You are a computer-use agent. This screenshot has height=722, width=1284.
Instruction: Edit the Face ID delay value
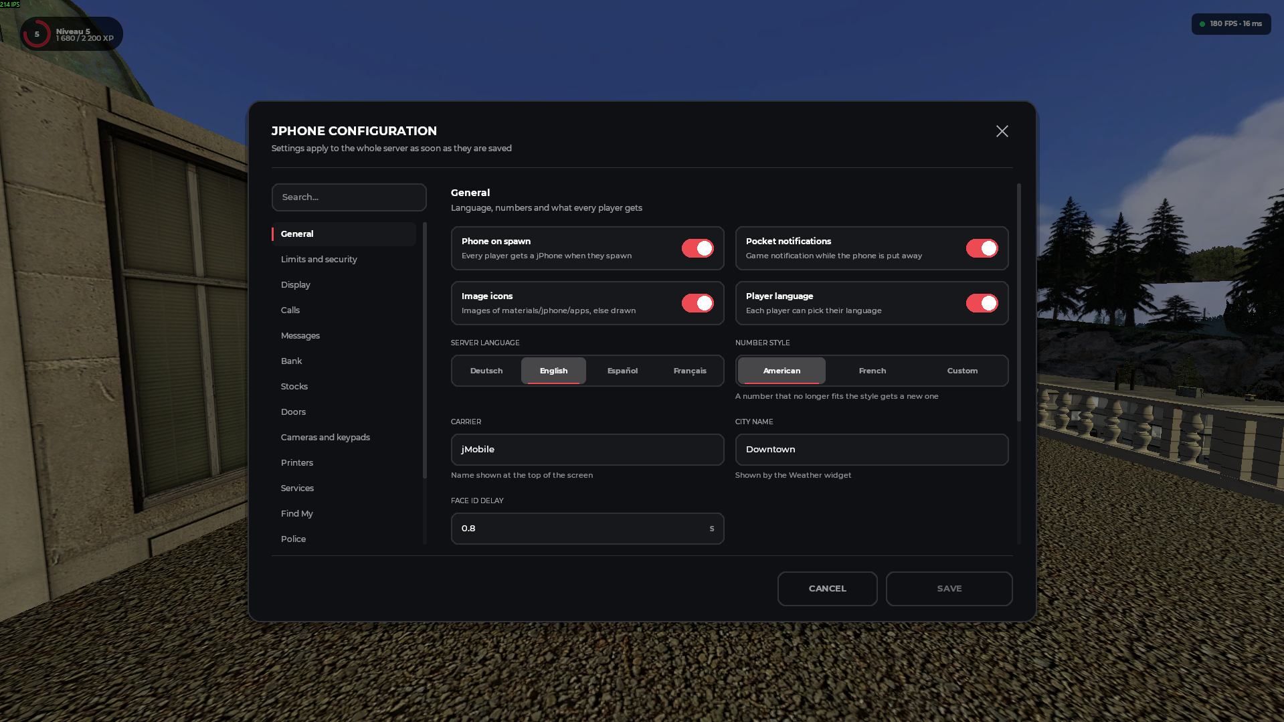[587, 529]
